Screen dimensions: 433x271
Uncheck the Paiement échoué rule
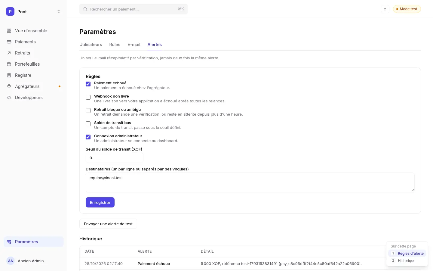pyautogui.click(x=88, y=84)
